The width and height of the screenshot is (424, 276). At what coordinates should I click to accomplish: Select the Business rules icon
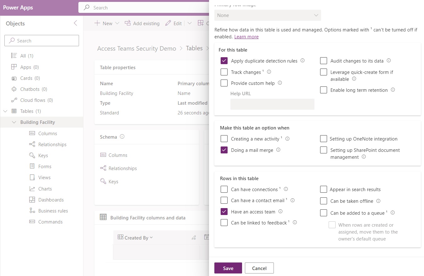[31, 211]
